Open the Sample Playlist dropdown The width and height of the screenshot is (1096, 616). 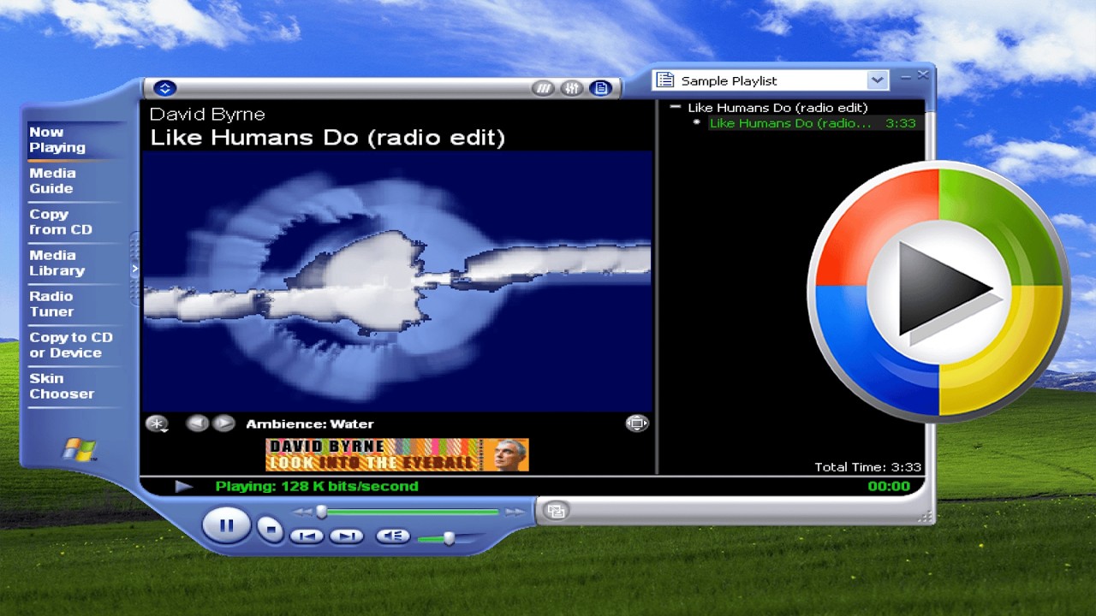(x=877, y=80)
